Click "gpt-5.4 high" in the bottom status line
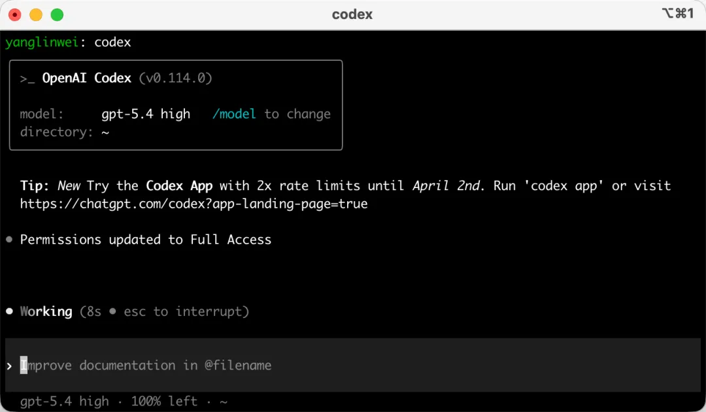This screenshot has width=706, height=412. click(64, 402)
